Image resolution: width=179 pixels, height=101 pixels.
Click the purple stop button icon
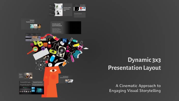(x=43, y=48)
